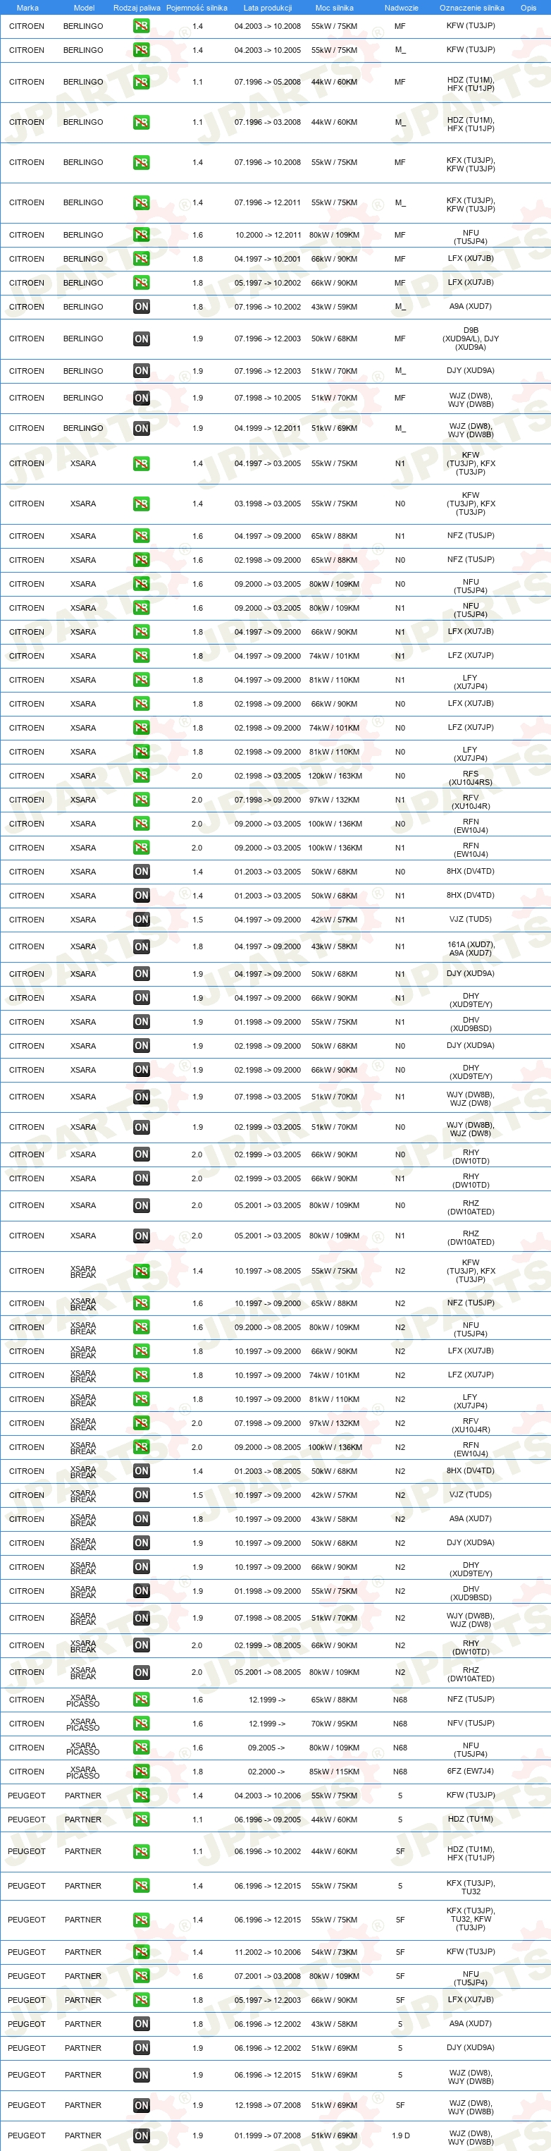Image resolution: width=551 pixels, height=2151 pixels.
Task: Select the 'RFS (XU10J4RS)' engine code cell
Action: 471,777
